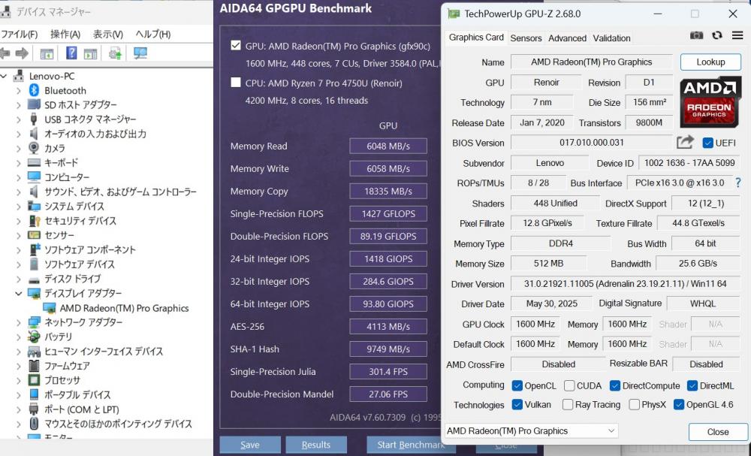This screenshot has width=751, height=456.
Task: Collapse the Lenovo-PC root node
Action: pos(3,76)
